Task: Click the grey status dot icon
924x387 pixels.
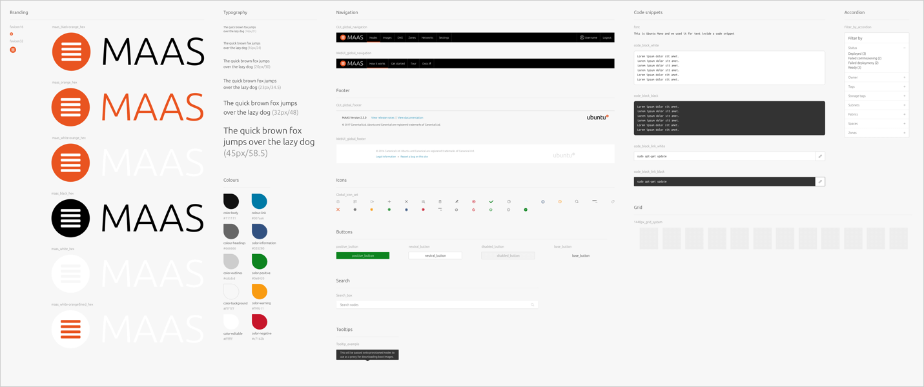Action: point(355,210)
